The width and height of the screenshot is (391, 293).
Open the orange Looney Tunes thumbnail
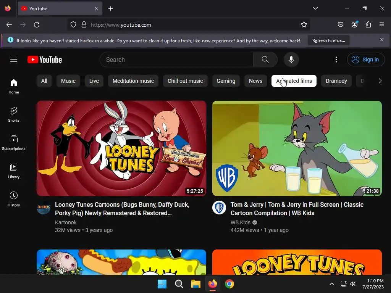point(297,262)
